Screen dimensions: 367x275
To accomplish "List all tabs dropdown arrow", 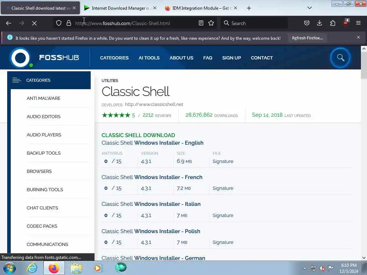I will [309, 8].
